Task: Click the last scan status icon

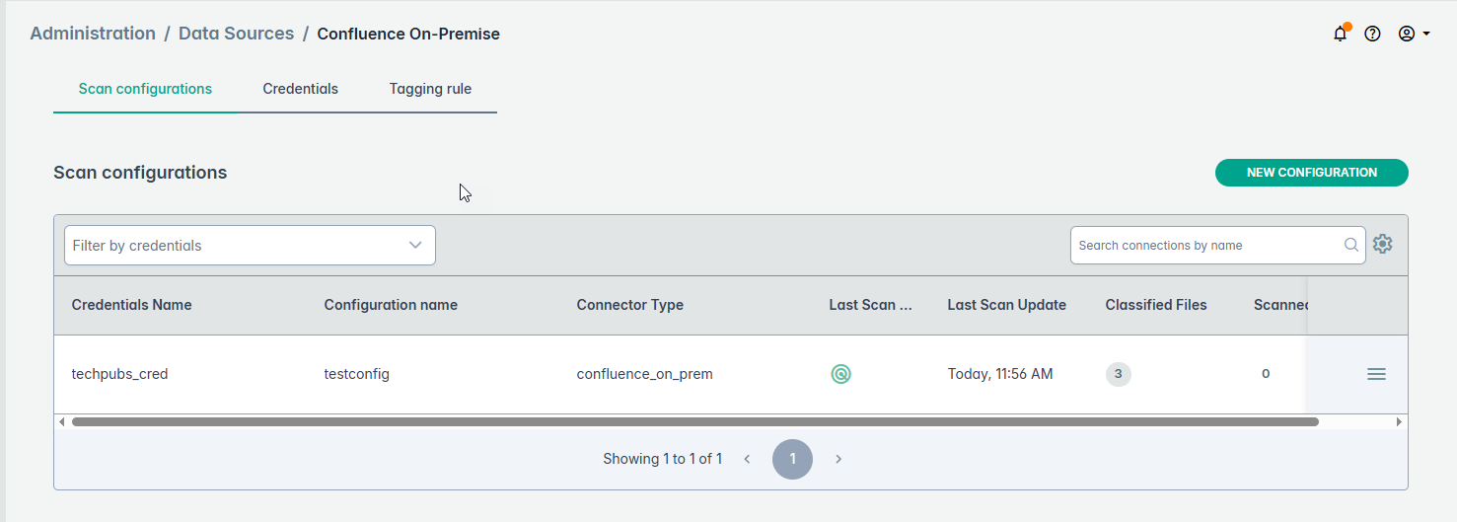Action: click(840, 374)
